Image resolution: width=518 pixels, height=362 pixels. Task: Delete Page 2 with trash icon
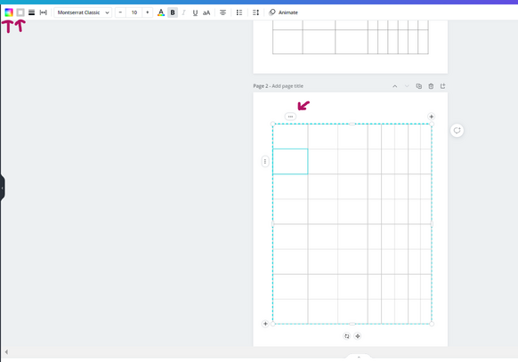coord(431,86)
